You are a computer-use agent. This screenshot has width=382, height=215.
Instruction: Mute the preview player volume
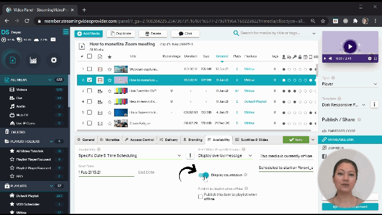[331, 59]
